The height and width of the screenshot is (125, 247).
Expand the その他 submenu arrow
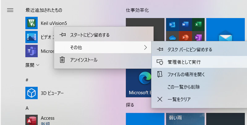click(145, 47)
